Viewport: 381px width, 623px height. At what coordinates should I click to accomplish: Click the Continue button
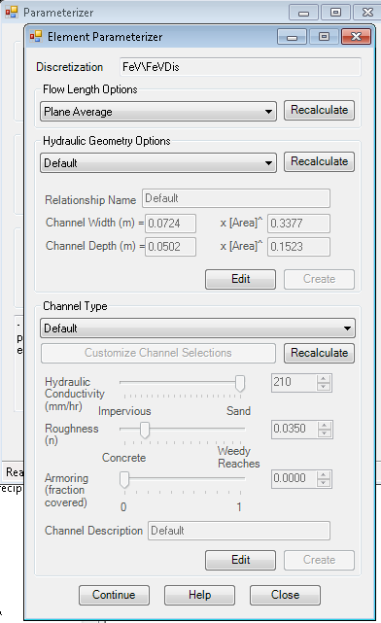point(114,595)
